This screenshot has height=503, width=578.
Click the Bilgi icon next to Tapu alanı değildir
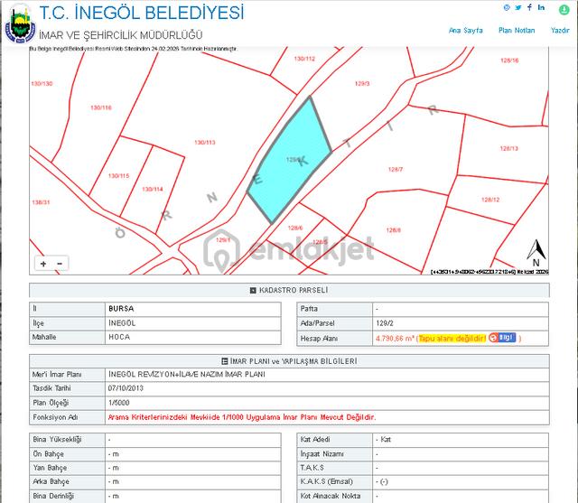coord(502,338)
